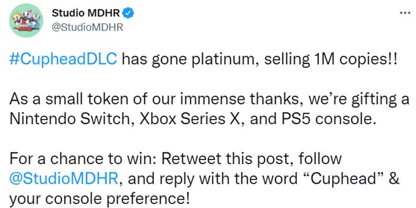Click the "Retweet this post" text

228,159
